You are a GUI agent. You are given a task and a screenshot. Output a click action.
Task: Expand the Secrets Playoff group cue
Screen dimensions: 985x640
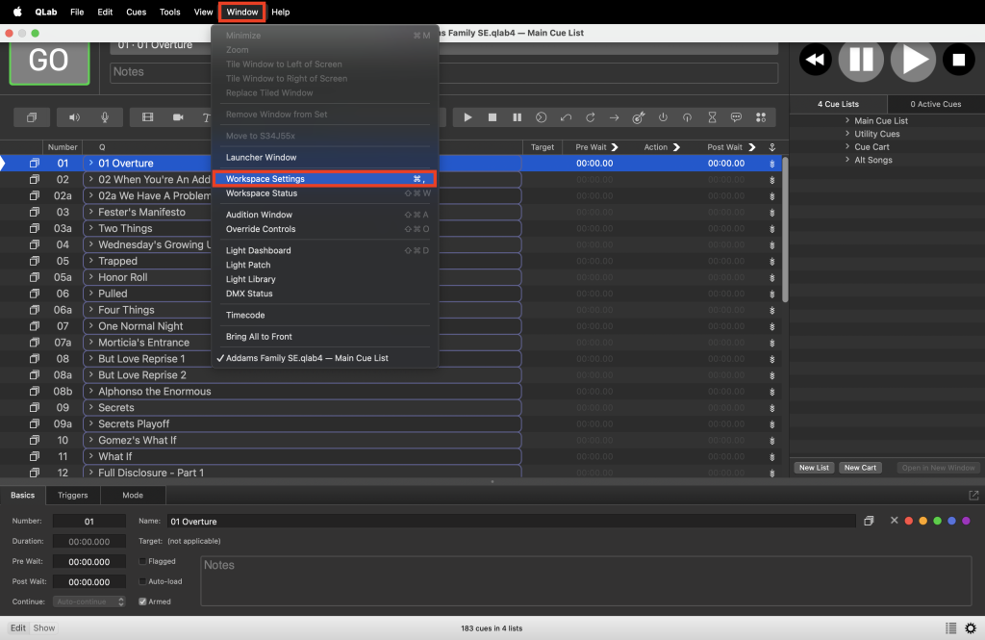point(91,423)
